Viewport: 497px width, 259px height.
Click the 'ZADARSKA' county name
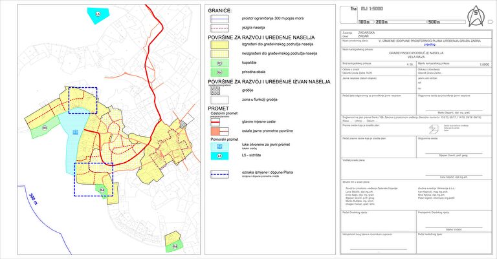pyautogui.click(x=366, y=32)
